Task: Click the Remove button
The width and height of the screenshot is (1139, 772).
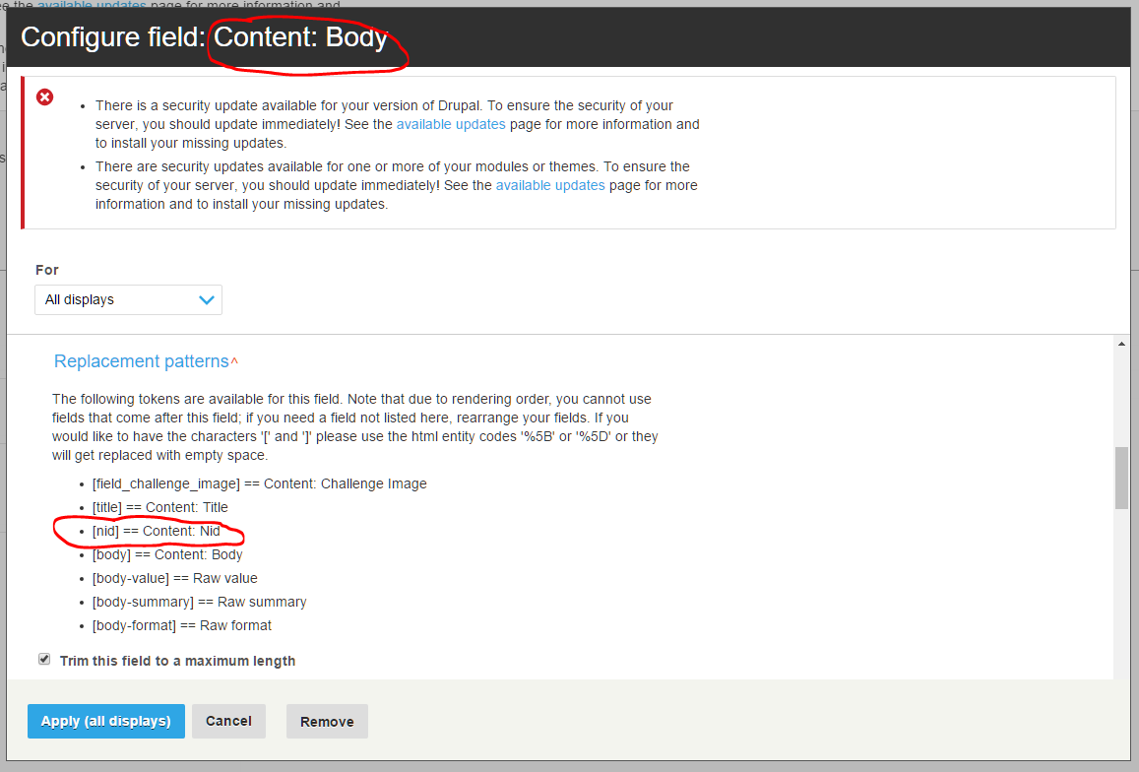Action: (x=327, y=721)
